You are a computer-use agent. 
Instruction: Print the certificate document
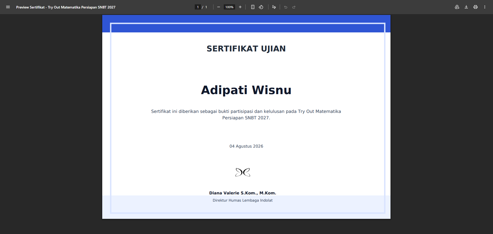476,7
